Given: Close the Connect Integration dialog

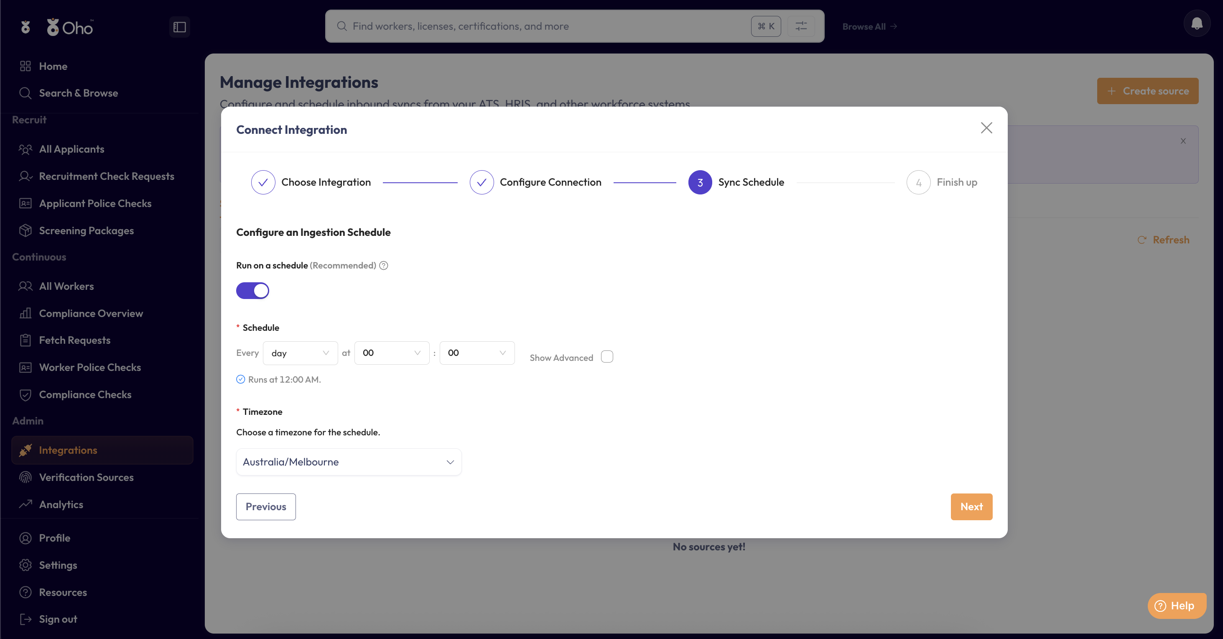Looking at the screenshot, I should (986, 128).
